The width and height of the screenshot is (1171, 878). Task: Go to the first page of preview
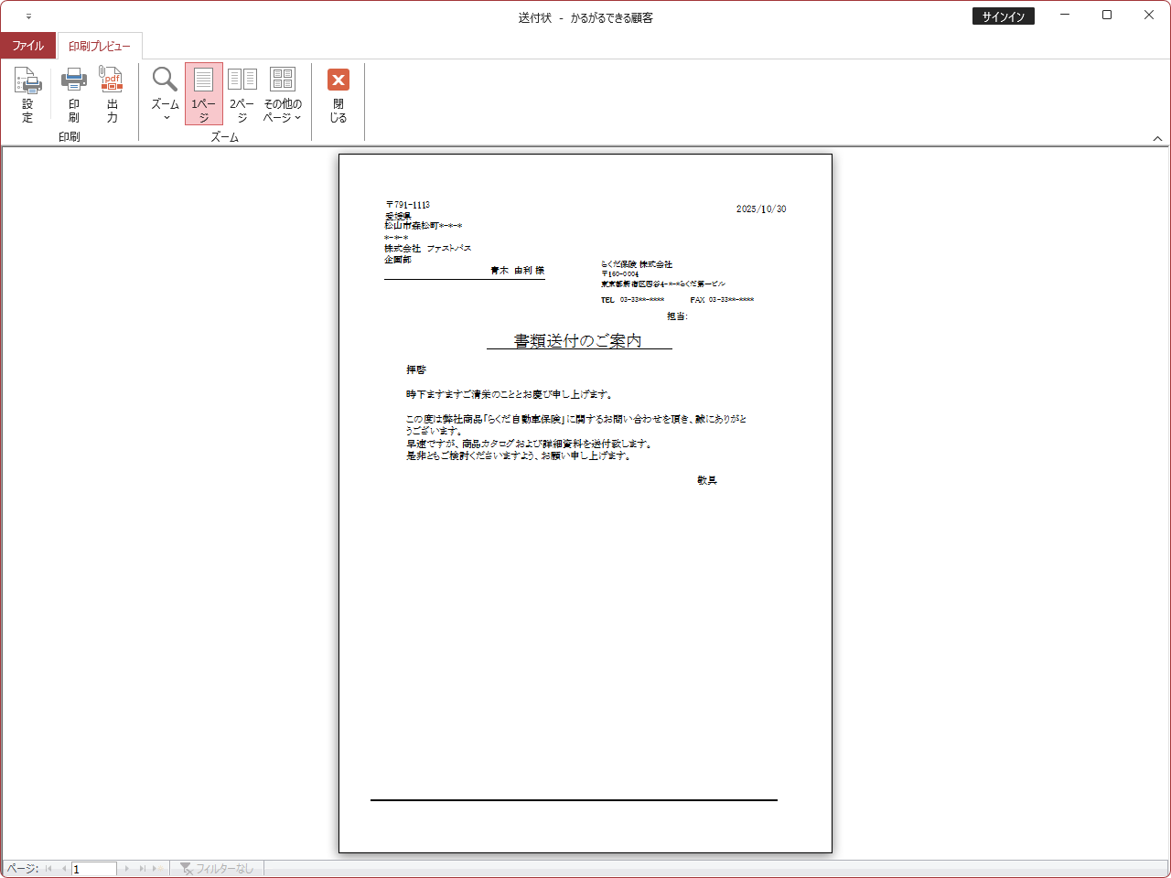coord(48,868)
